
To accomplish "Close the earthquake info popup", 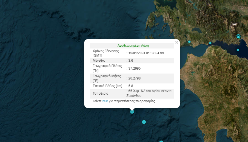I will 177,42.
